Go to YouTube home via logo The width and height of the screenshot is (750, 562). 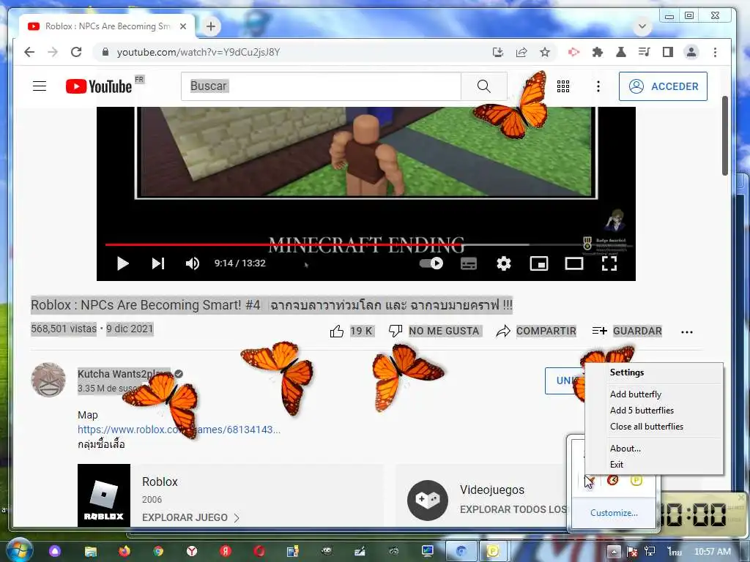pyautogui.click(x=99, y=86)
